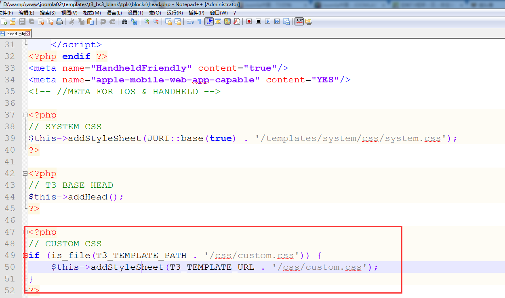Collapse the if block at line 49
Viewport: 505px width, 298px height.
click(x=25, y=256)
